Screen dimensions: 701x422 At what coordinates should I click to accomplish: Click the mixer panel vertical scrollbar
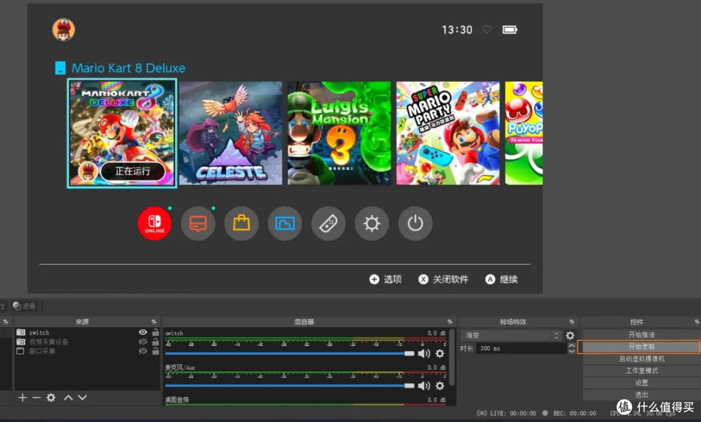(452, 358)
